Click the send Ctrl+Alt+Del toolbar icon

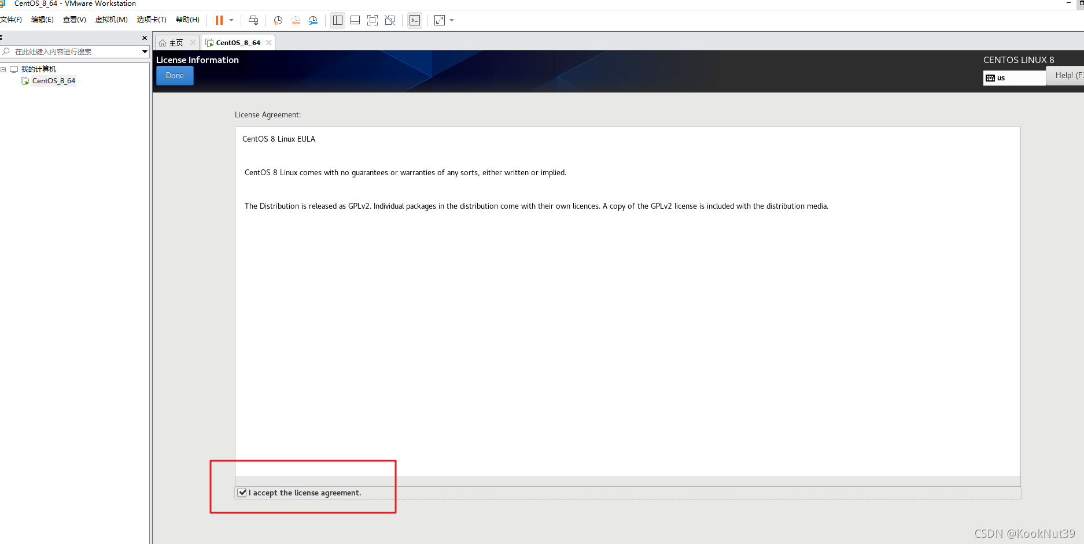[253, 20]
